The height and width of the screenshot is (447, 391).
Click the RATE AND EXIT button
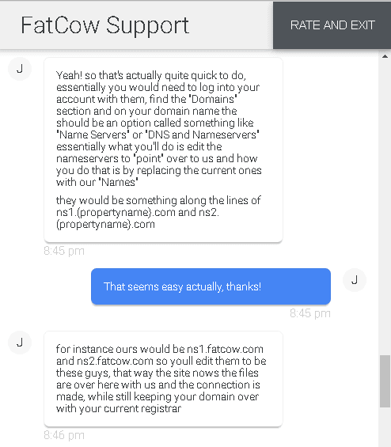pos(332,25)
